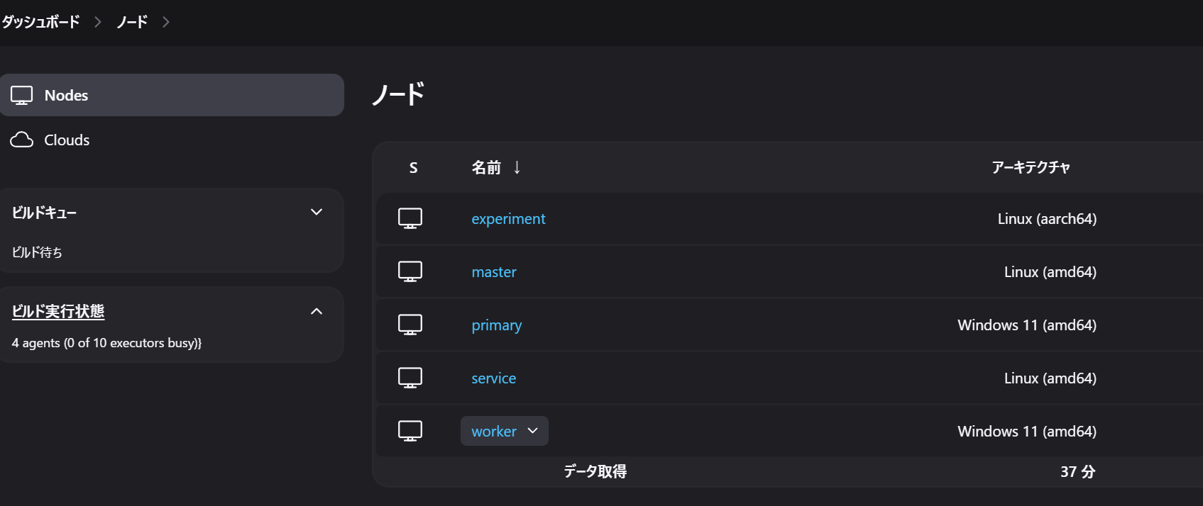Click the 37 分 footer value
The width and height of the screenshot is (1203, 506).
pyautogui.click(x=1078, y=472)
